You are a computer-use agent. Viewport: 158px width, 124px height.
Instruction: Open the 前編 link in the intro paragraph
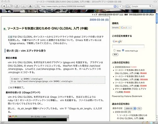(x=10, y=37)
